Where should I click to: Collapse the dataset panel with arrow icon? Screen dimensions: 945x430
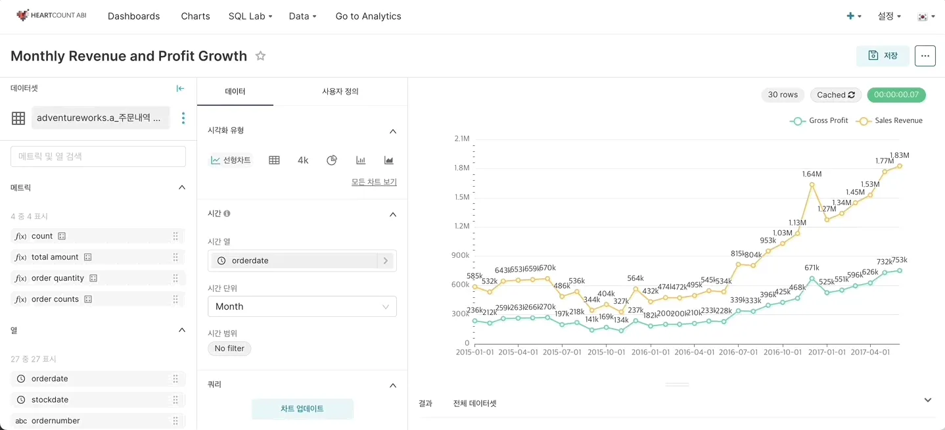180,89
